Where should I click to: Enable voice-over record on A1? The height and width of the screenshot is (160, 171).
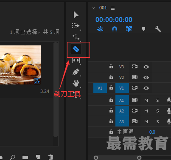point(169,100)
